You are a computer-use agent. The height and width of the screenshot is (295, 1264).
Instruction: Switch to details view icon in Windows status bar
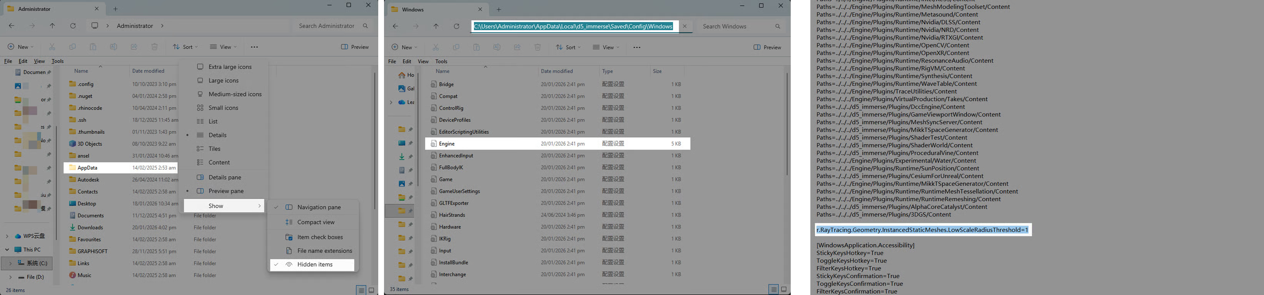click(x=773, y=290)
